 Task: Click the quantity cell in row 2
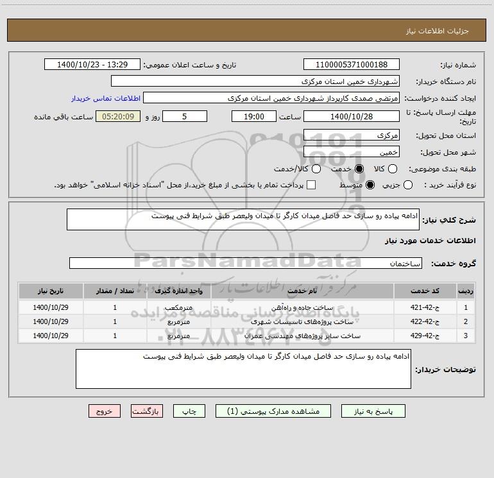click(x=115, y=321)
